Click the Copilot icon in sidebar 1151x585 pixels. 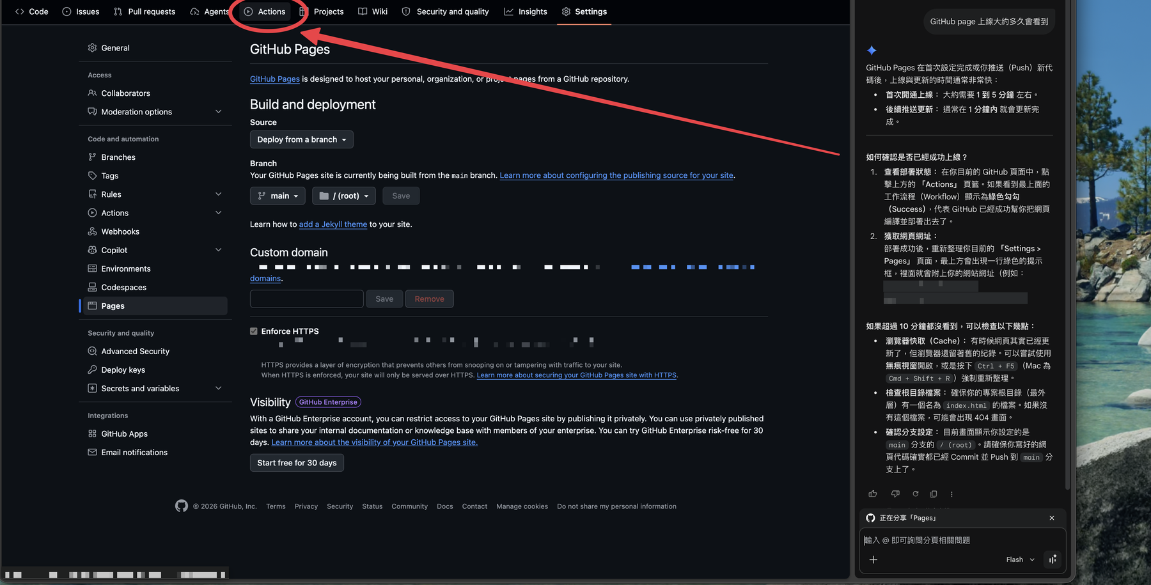pyautogui.click(x=92, y=250)
